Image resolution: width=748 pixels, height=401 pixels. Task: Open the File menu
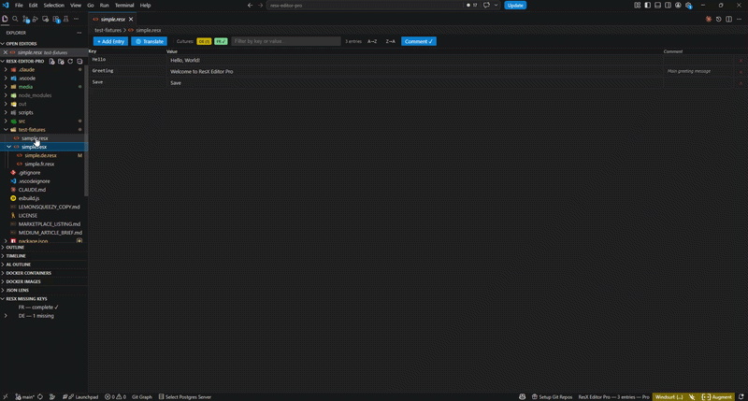[19, 6]
